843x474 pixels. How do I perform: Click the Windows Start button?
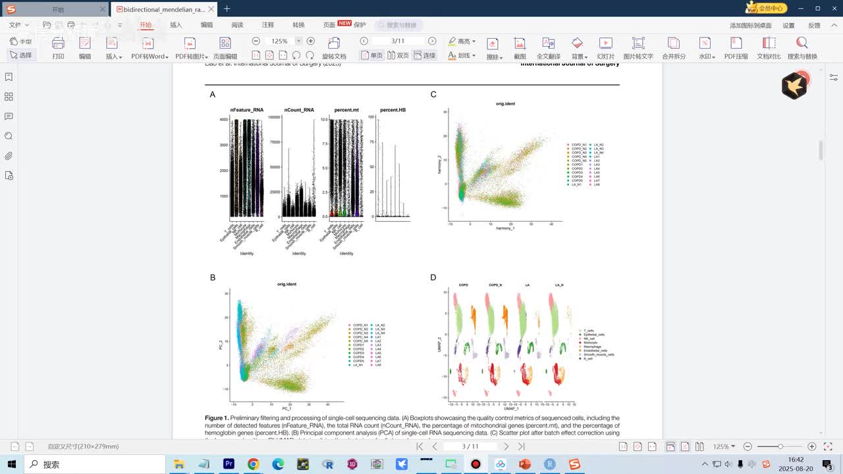click(x=12, y=464)
